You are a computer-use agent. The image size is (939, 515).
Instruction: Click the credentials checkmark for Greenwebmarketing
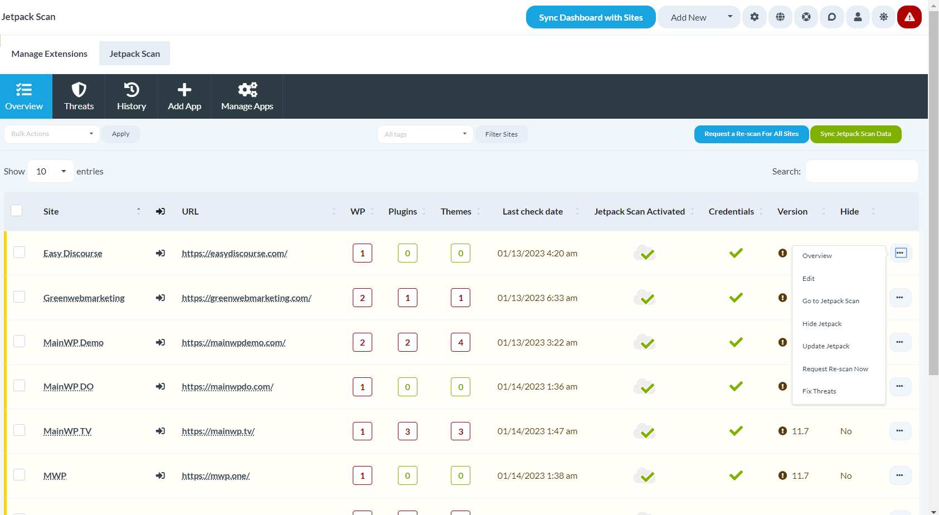click(736, 298)
